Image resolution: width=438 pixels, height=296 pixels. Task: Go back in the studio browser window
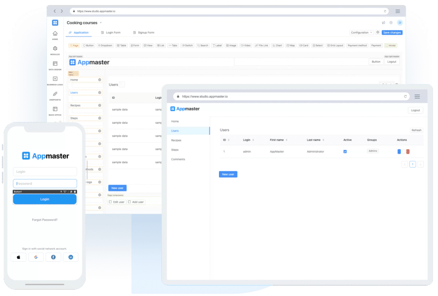click(x=55, y=11)
